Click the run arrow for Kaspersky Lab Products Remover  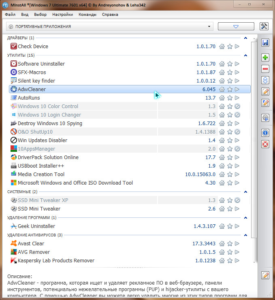coord(237,261)
